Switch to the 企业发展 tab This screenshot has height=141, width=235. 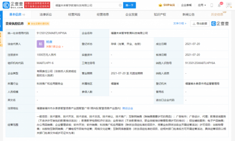point(132,14)
